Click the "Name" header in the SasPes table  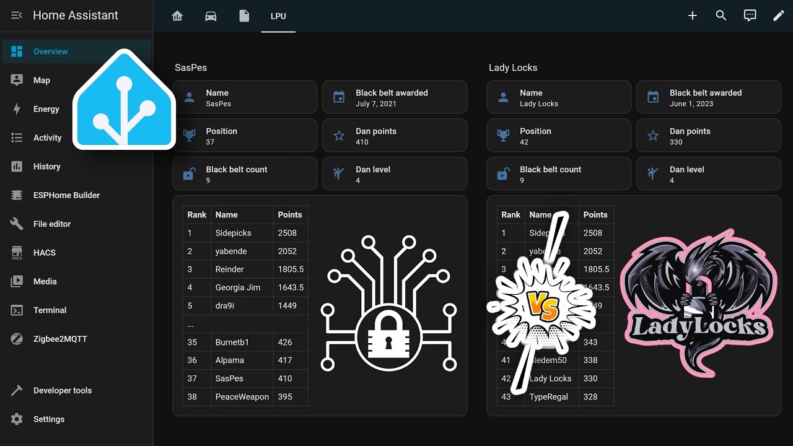point(226,215)
